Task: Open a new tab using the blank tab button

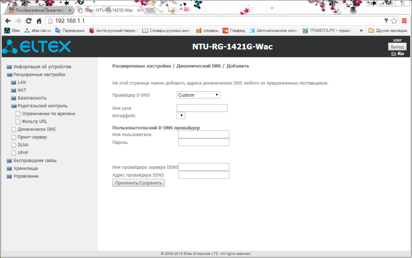Action: [150, 11]
